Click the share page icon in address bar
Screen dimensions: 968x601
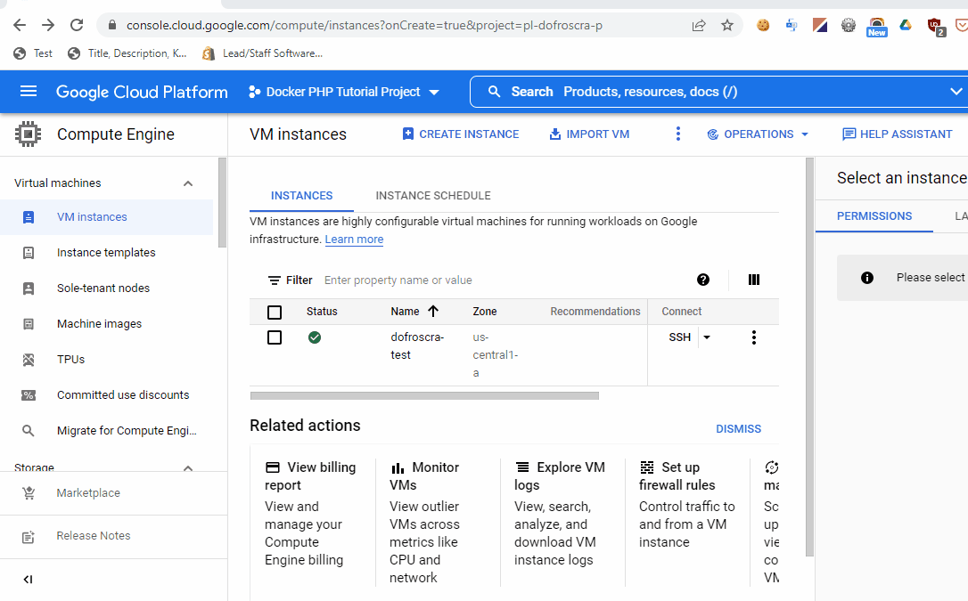[x=699, y=25]
